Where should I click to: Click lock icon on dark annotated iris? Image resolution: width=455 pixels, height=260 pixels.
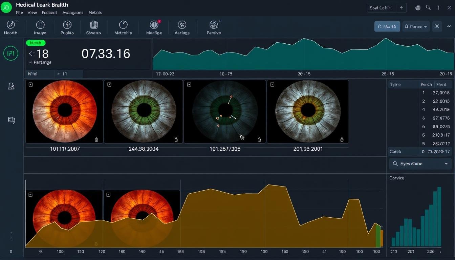pos(259,139)
